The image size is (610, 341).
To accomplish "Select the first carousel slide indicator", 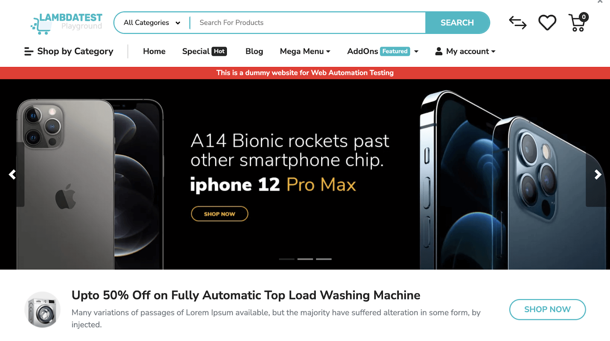I will (x=287, y=259).
